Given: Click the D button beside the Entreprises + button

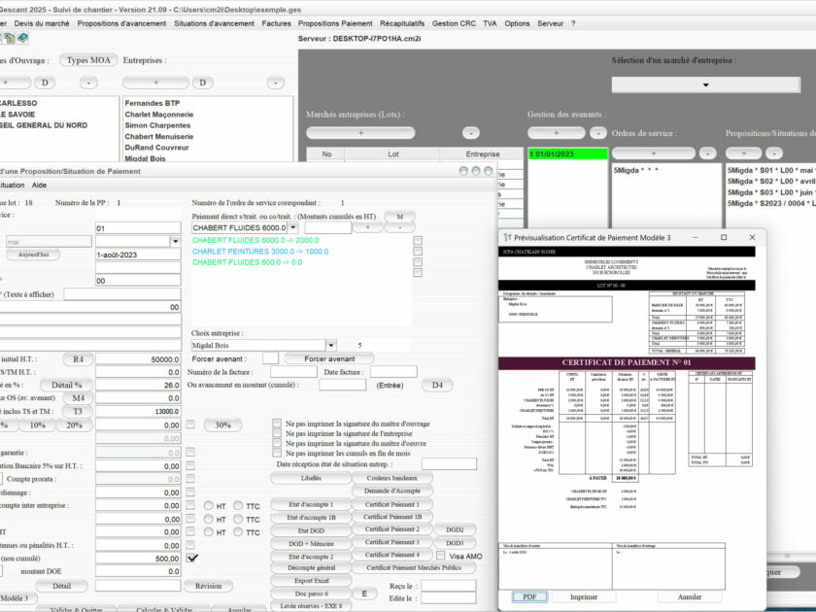Looking at the screenshot, I should point(202,83).
